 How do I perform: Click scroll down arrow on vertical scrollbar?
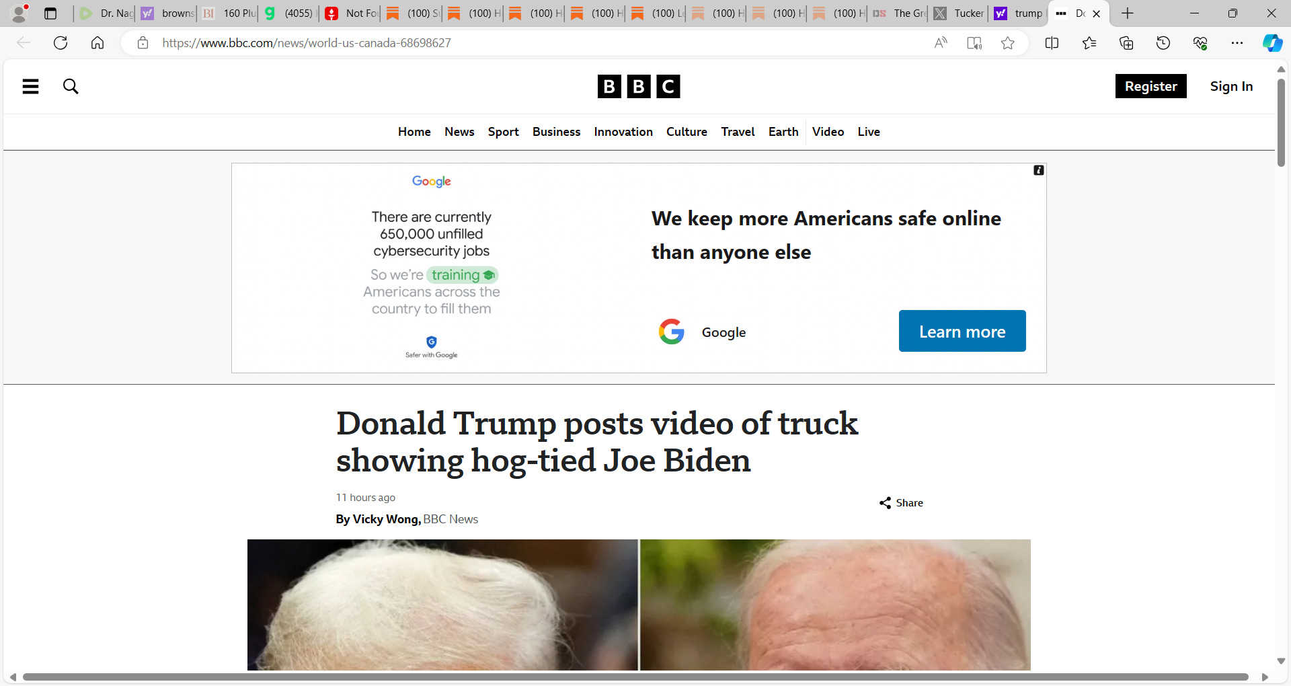click(1281, 661)
